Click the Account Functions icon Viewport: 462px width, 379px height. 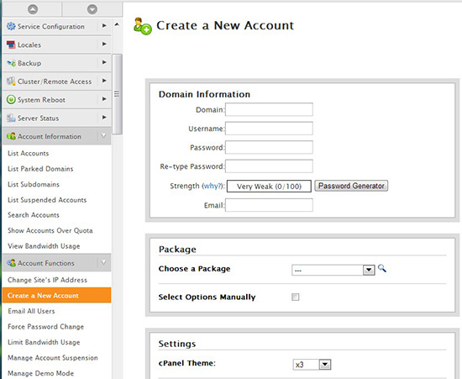tap(11, 263)
